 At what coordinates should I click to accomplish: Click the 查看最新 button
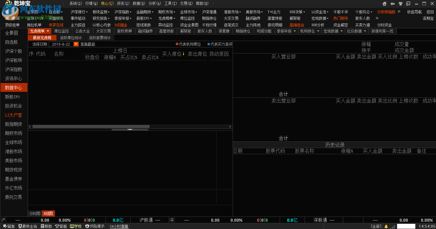click(x=88, y=44)
